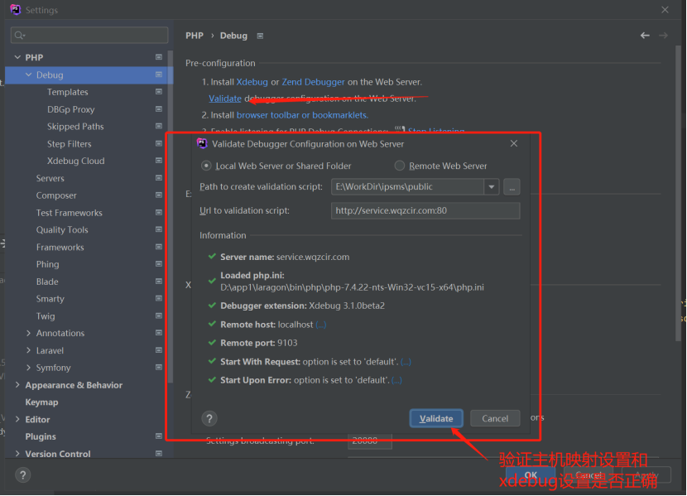This screenshot has width=687, height=496.
Task: Click PHP in the breadcrumb
Action: 194,36
